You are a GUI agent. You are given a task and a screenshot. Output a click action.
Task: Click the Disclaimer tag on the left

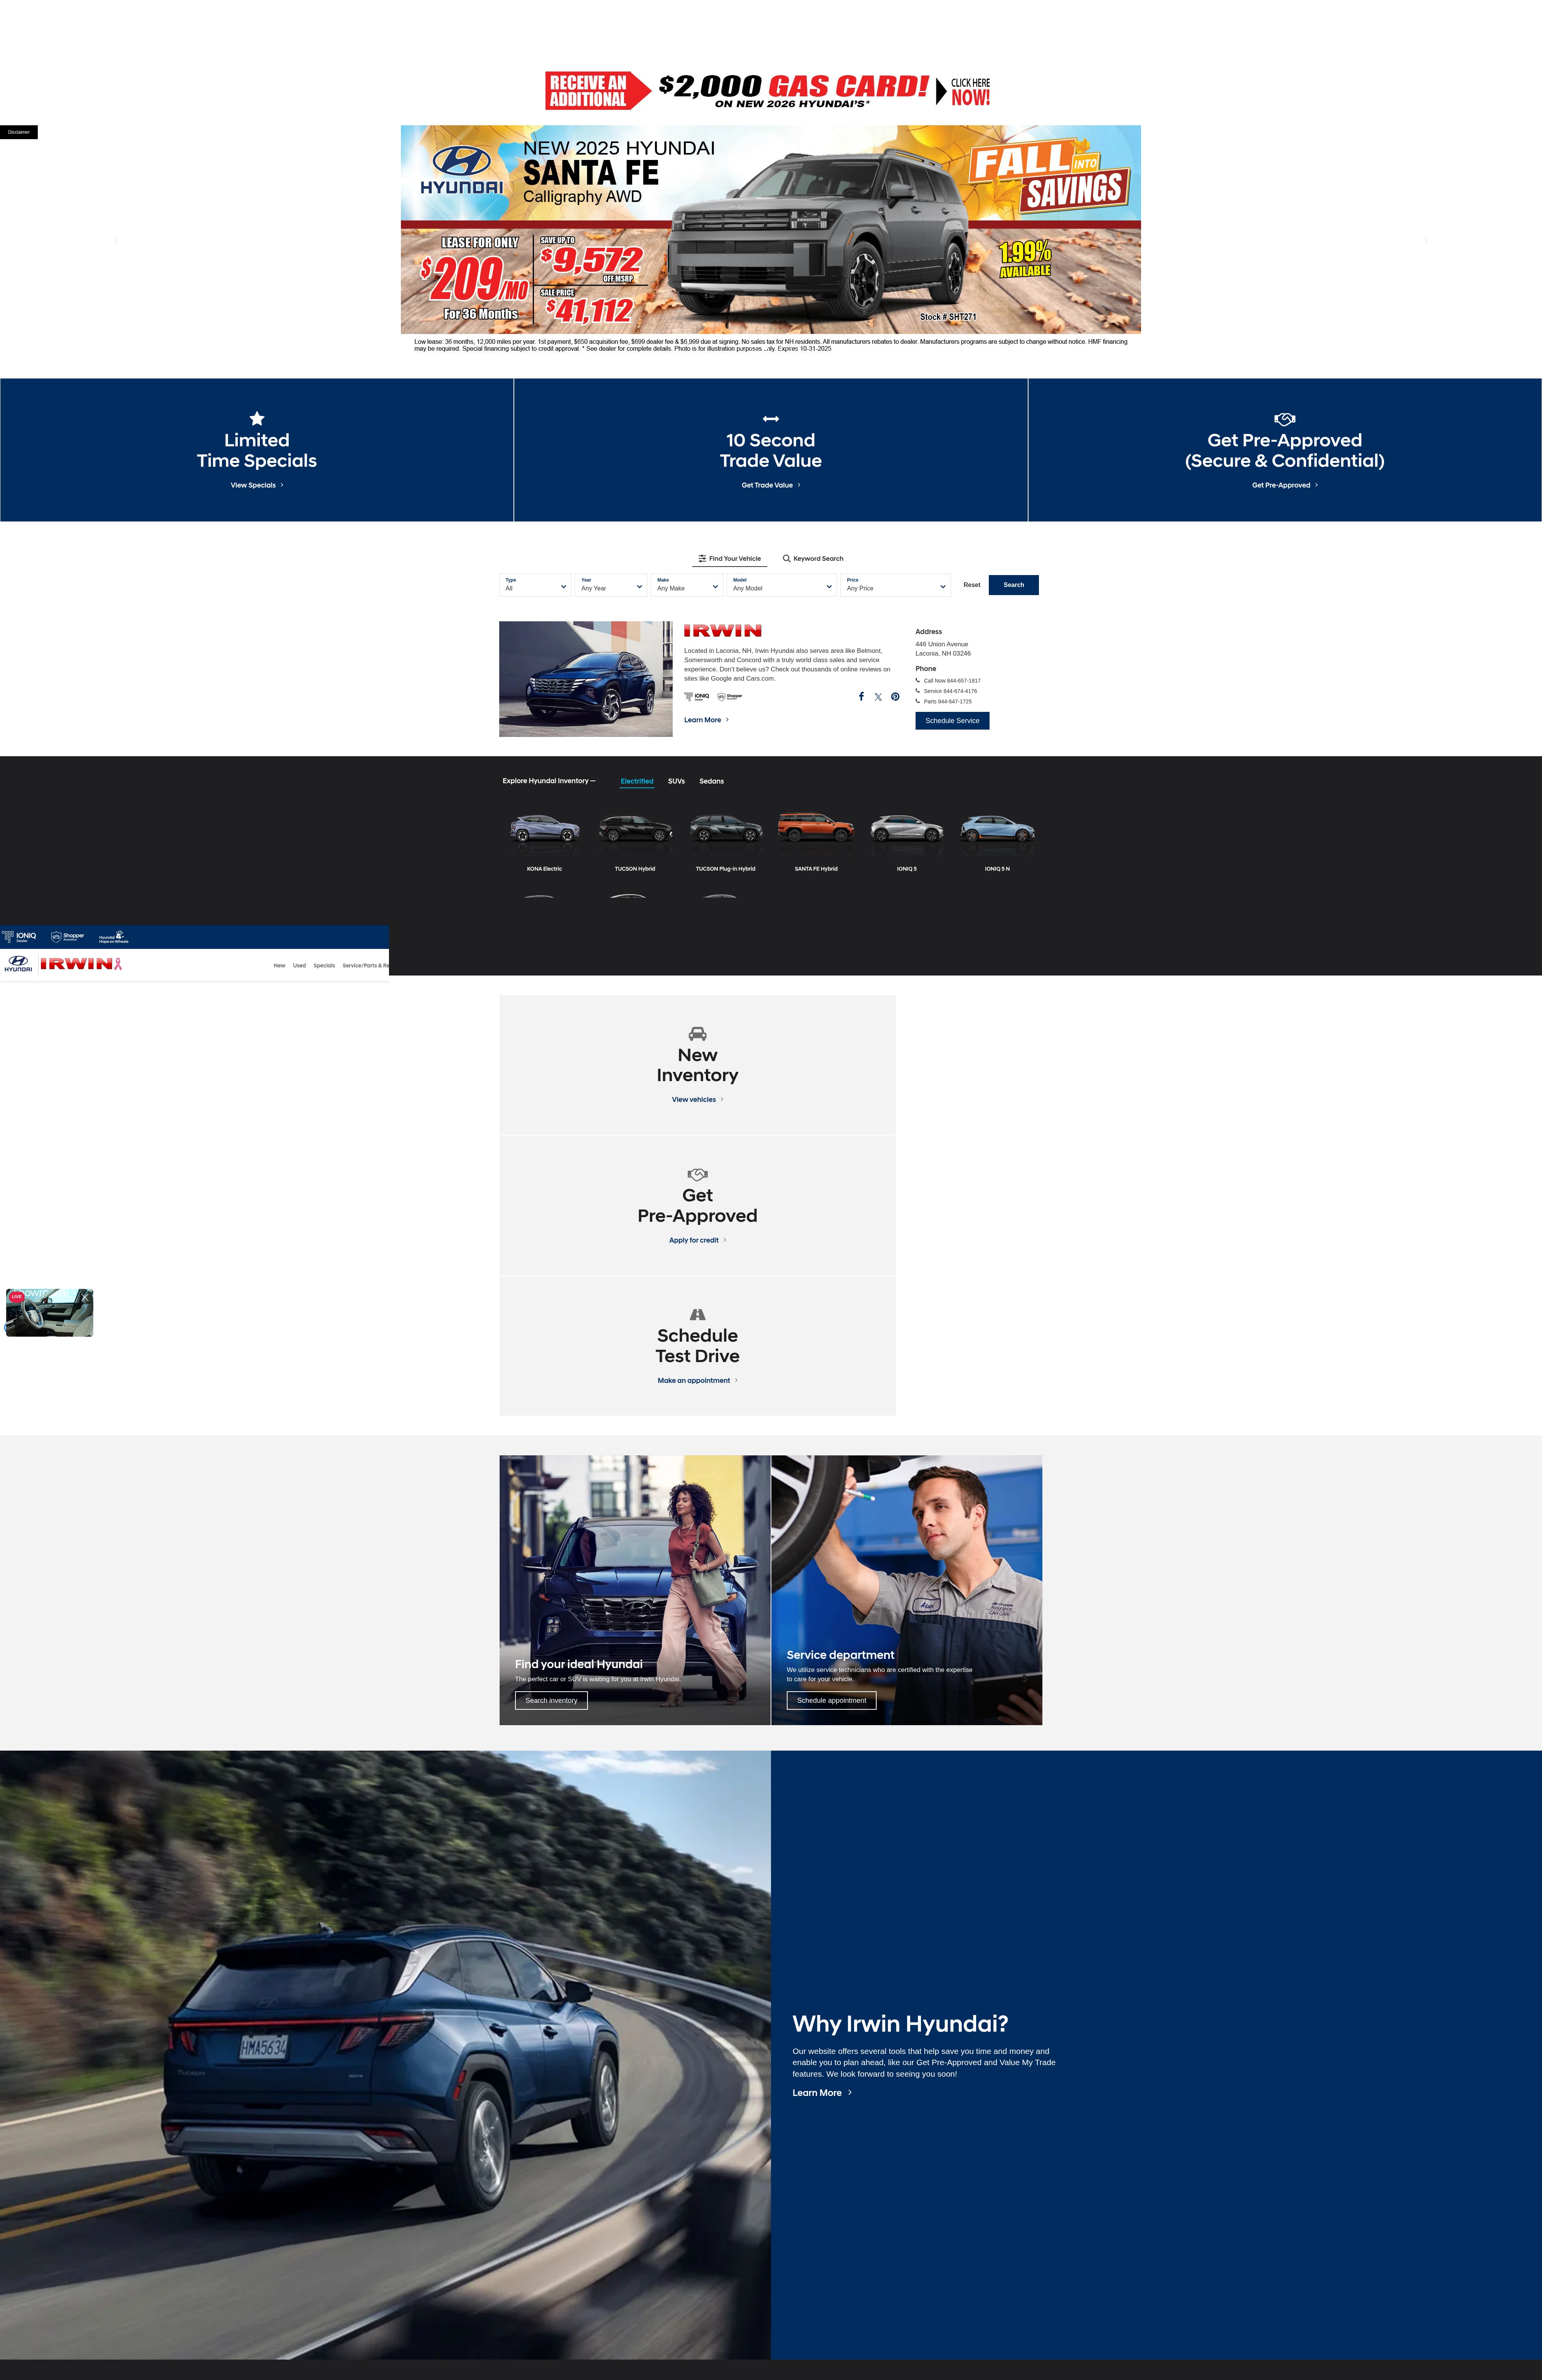pyautogui.click(x=19, y=132)
